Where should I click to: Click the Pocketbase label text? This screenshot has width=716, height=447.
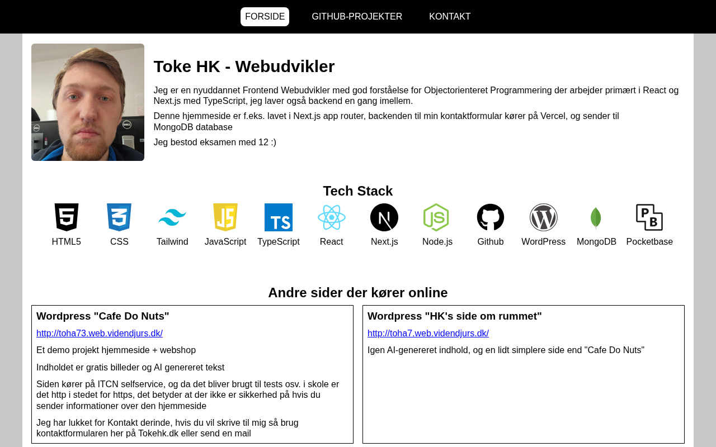[649, 242]
